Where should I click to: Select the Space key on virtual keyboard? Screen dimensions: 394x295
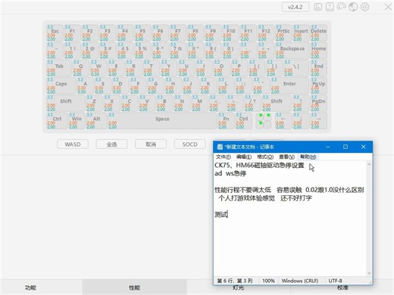point(162,121)
